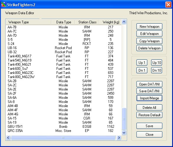Click the StrikeFighters2 title bar app icon

(x=4, y=4)
